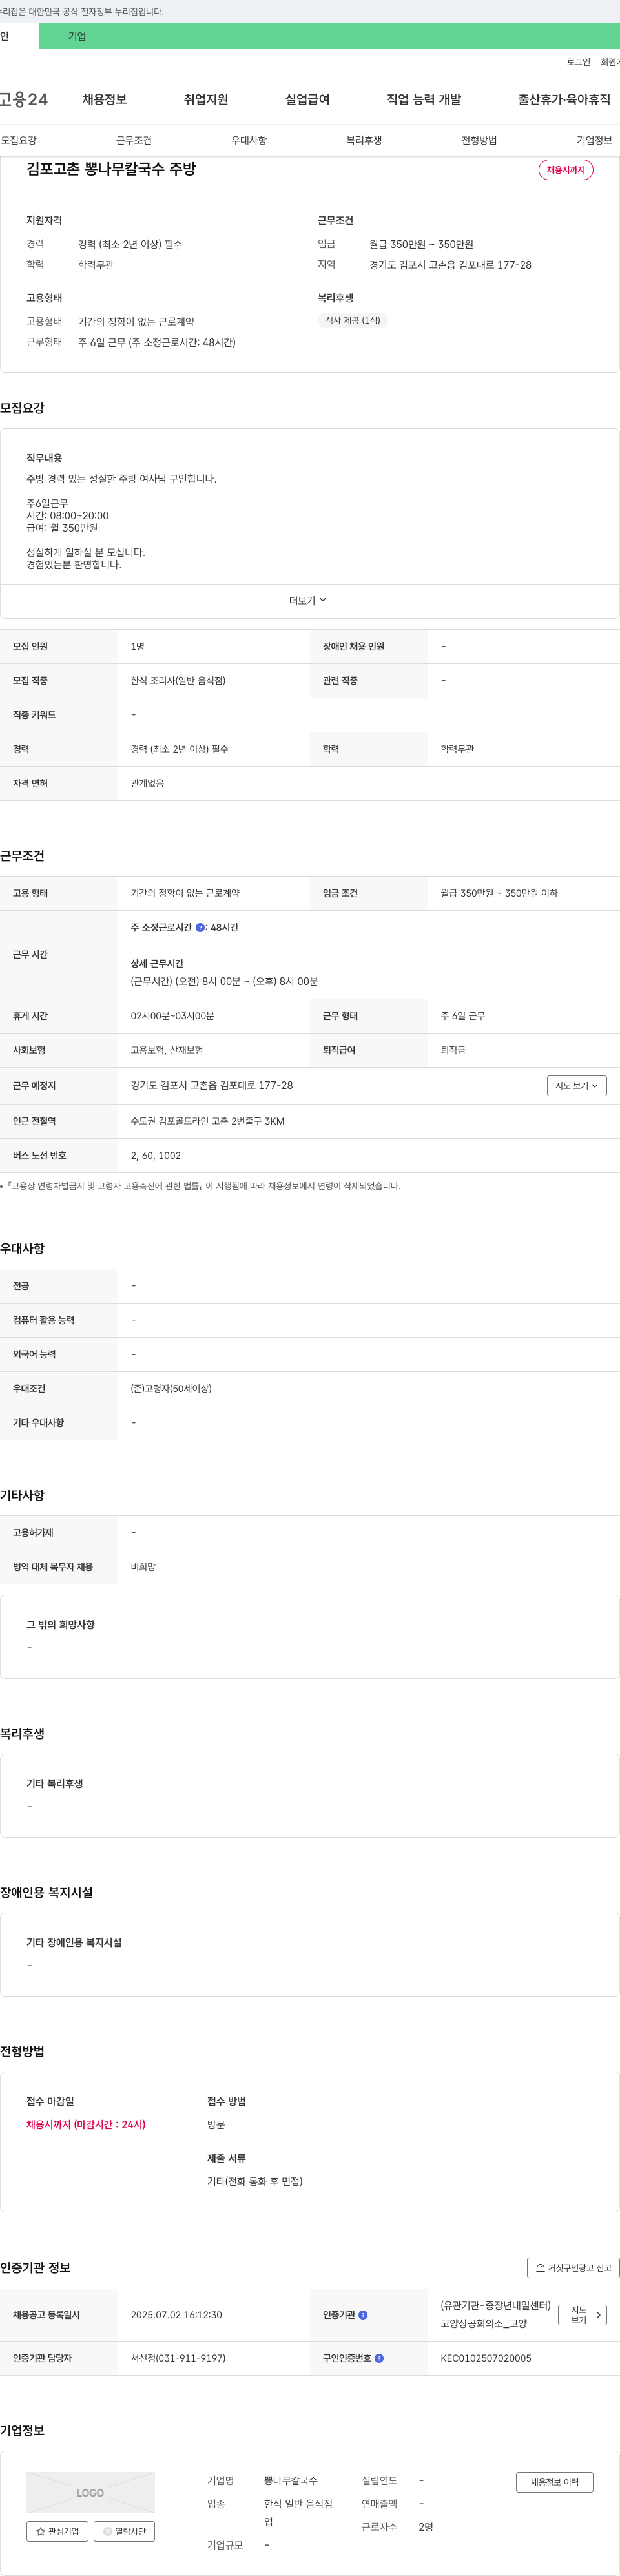The width and height of the screenshot is (620, 2576).
Task: Open the 출산휴가·육아휴직 menu
Action: tap(564, 99)
